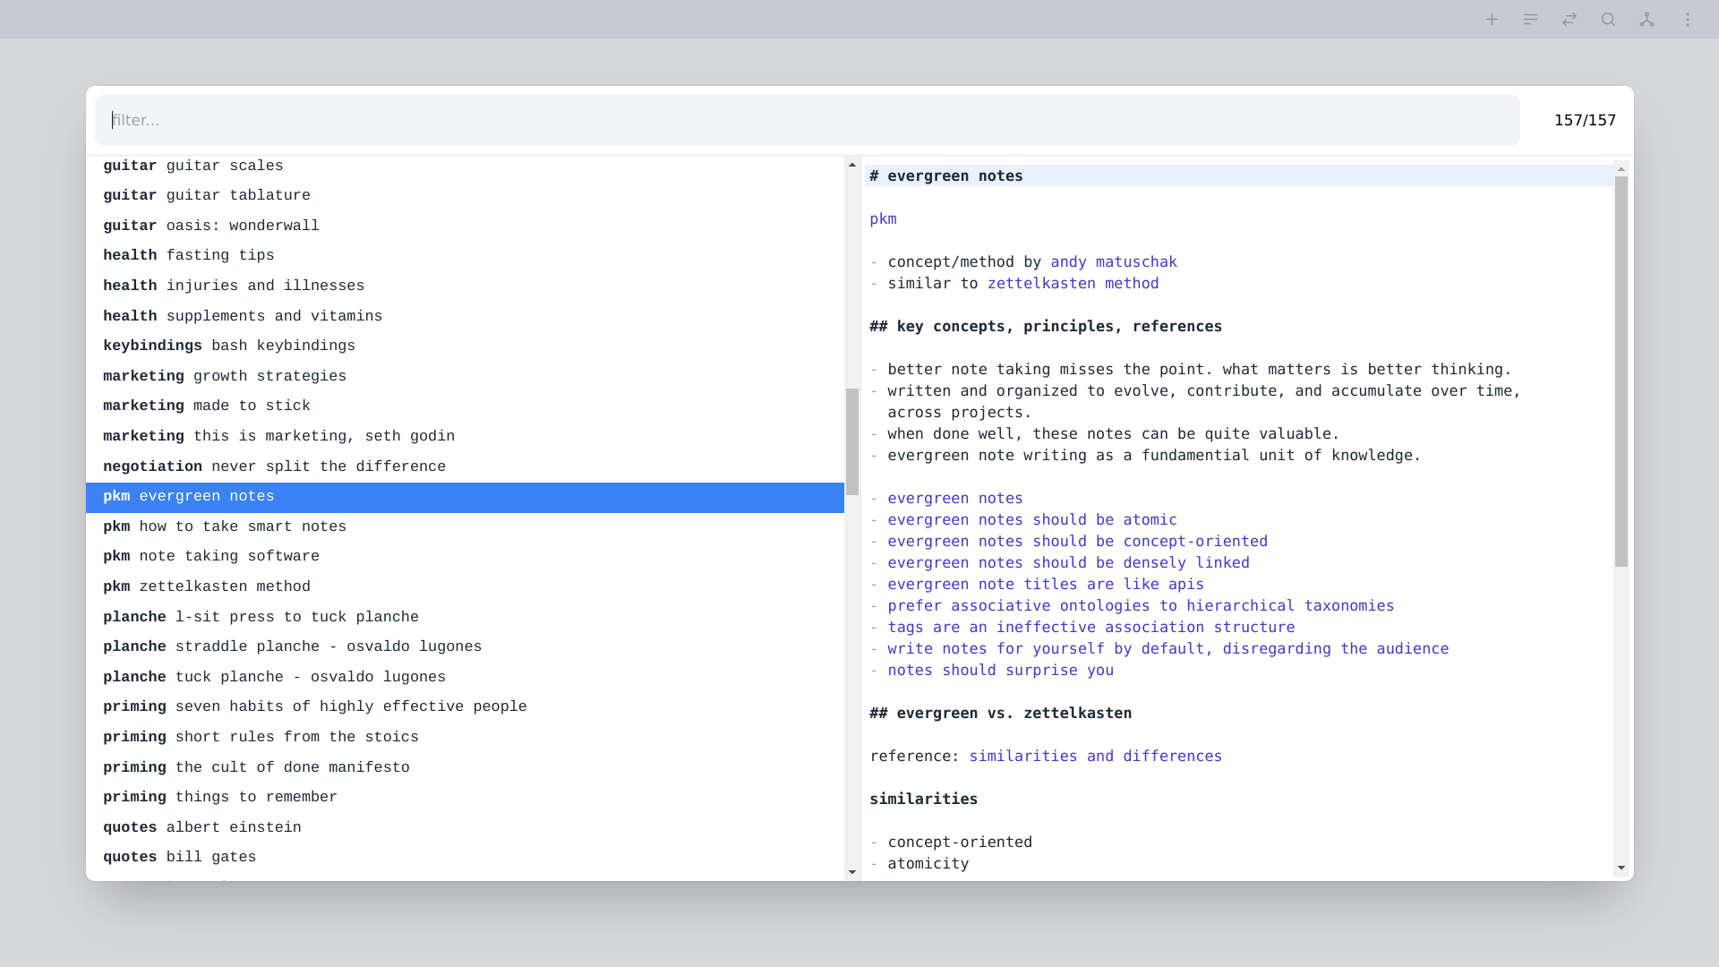The height and width of the screenshot is (967, 1719).
Task: Open the graph nodes icon
Action: click(x=1647, y=20)
